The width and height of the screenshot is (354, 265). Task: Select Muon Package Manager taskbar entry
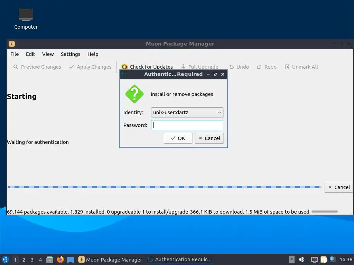pyautogui.click(x=110, y=259)
